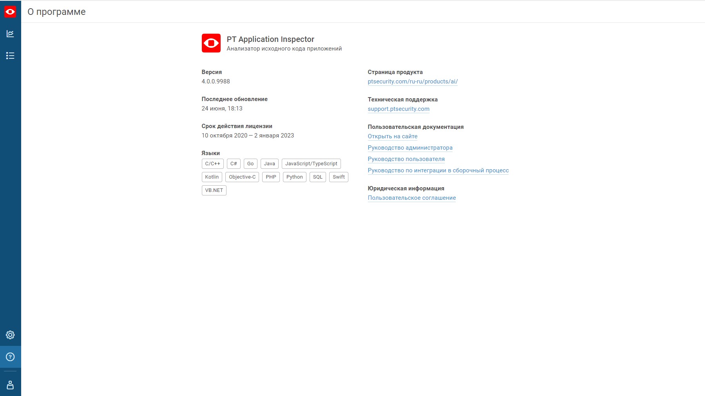705x396 pixels.
Task: Click the Java language tag
Action: pyautogui.click(x=270, y=164)
